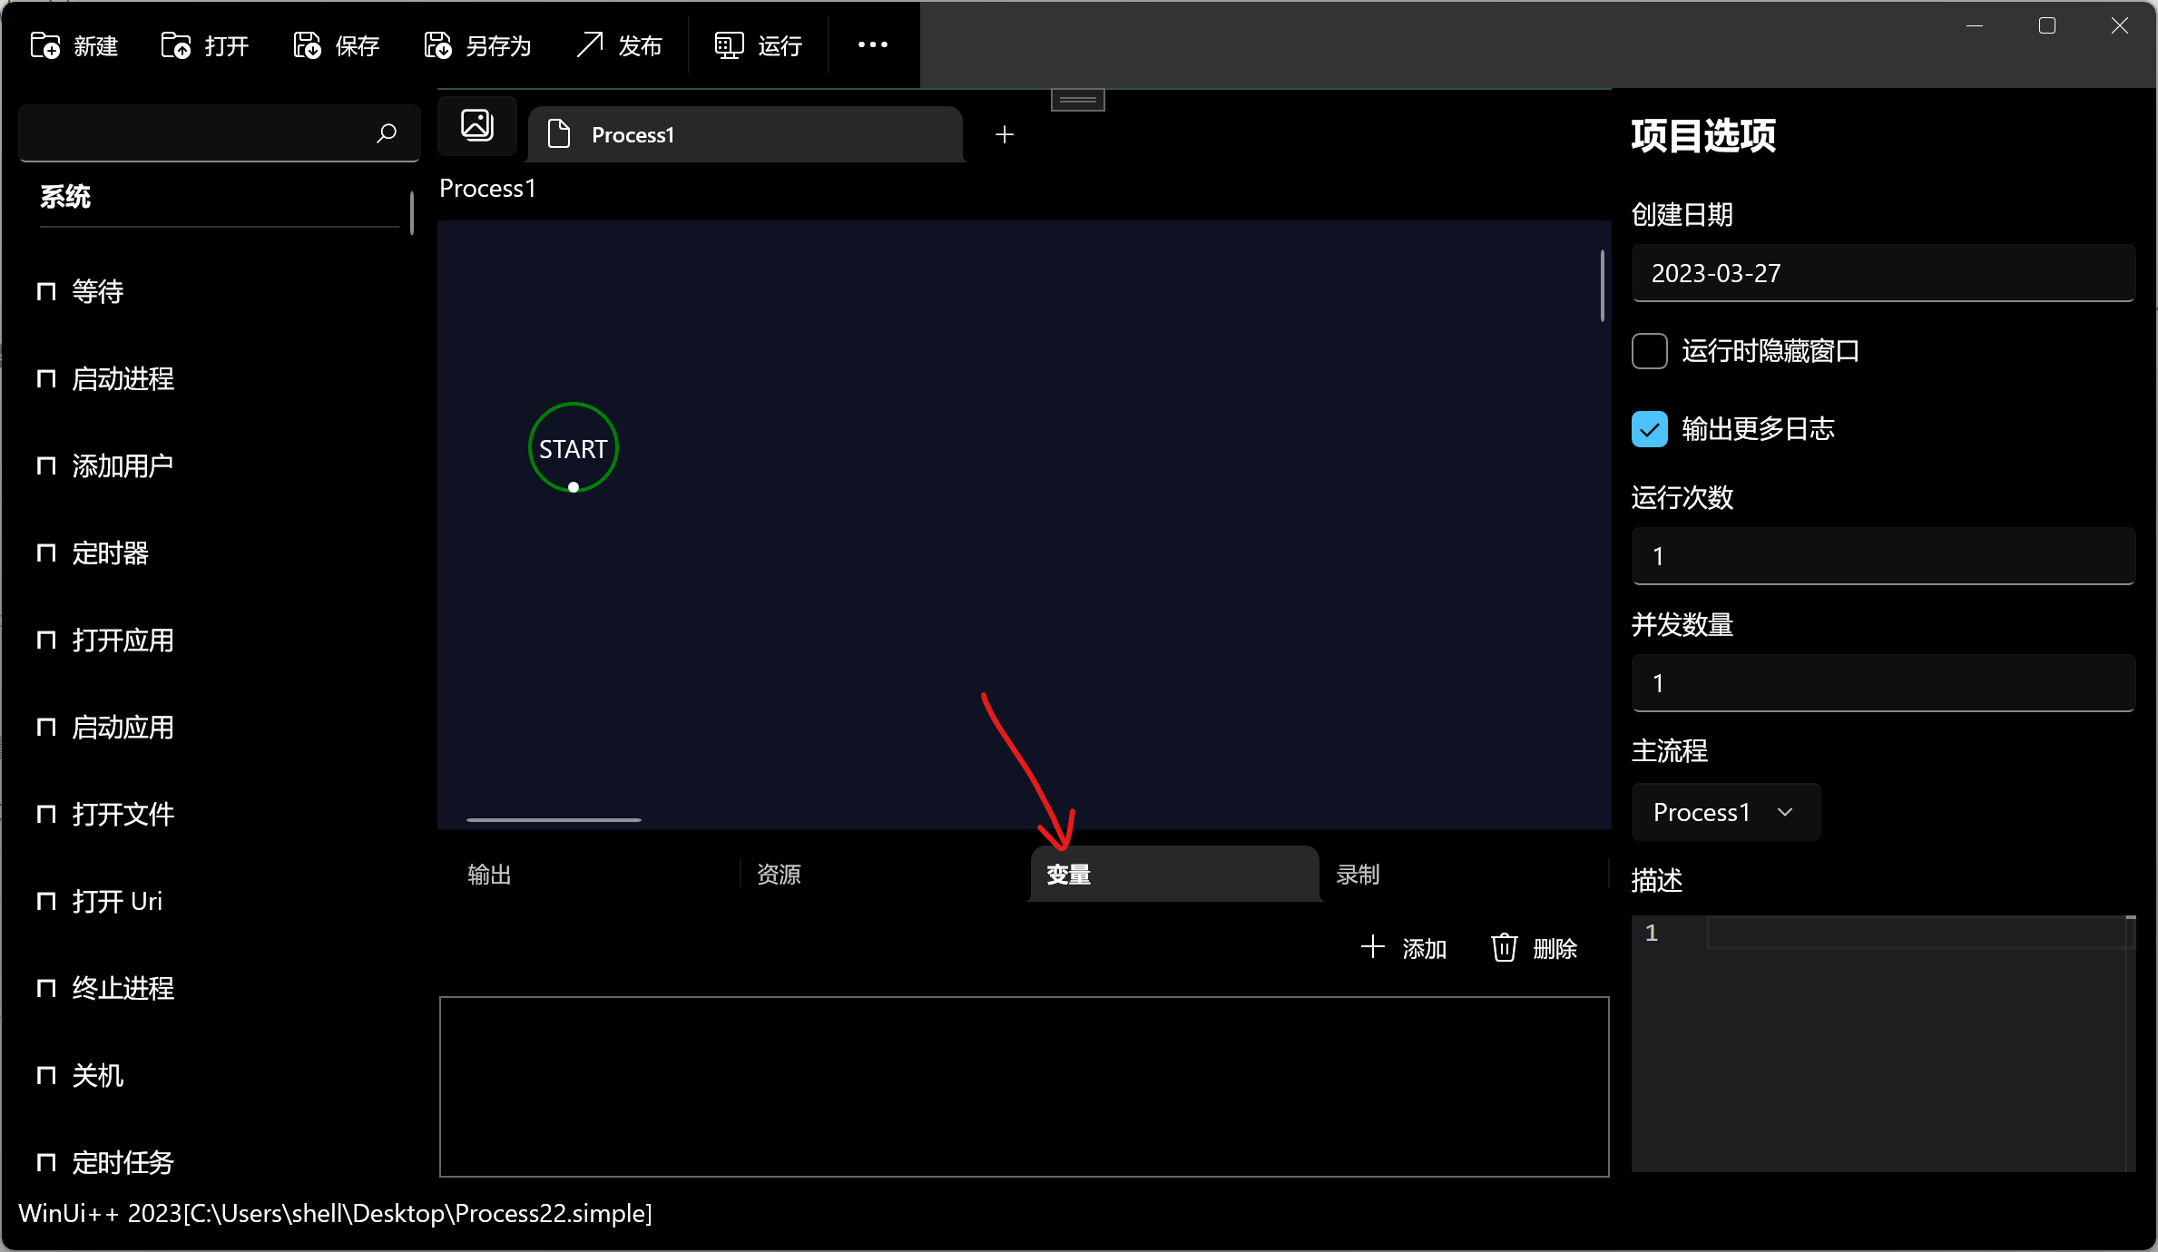Image resolution: width=2158 pixels, height=1252 pixels.
Task: Click the 删除 trash button
Action: [1535, 949]
